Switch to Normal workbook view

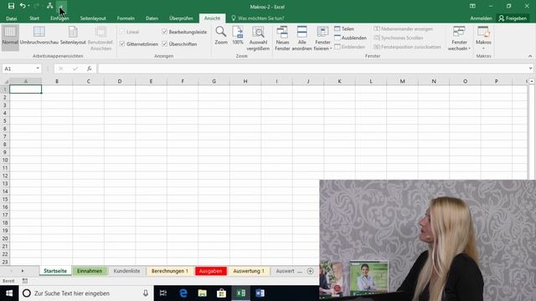coord(10,37)
